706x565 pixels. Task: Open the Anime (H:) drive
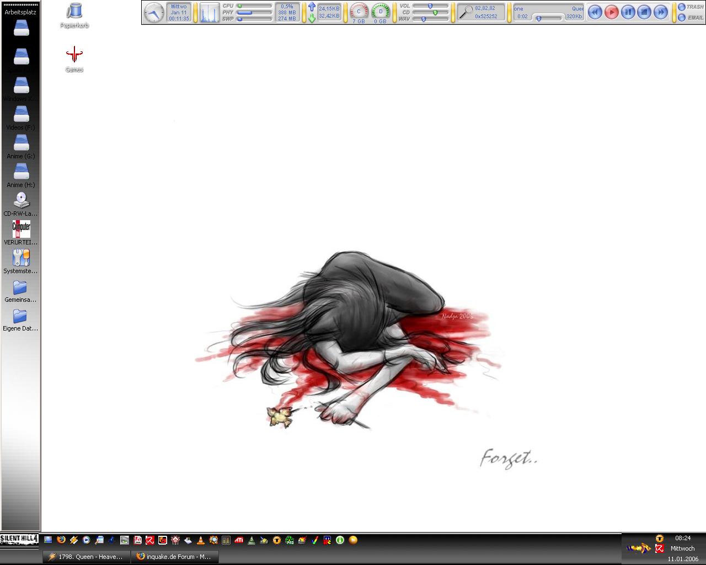(x=21, y=175)
